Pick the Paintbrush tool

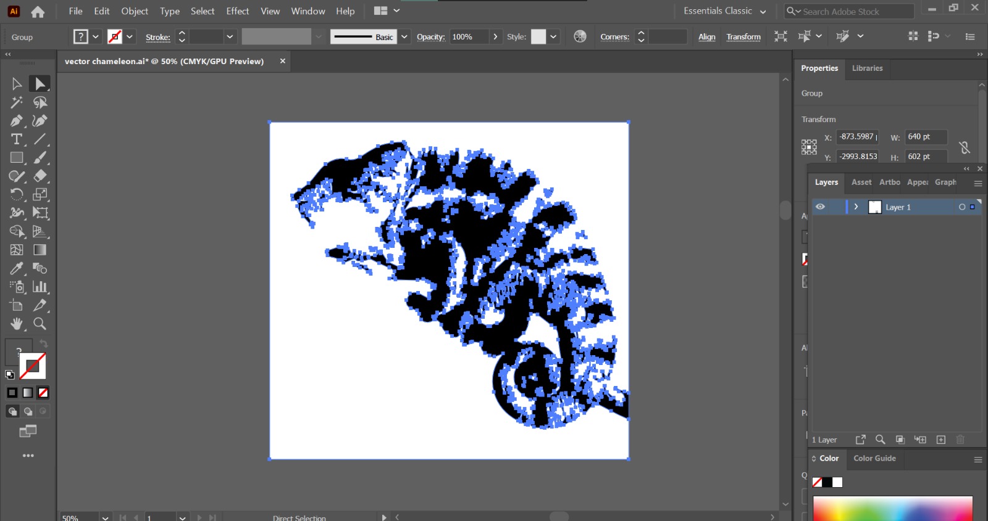(40, 158)
